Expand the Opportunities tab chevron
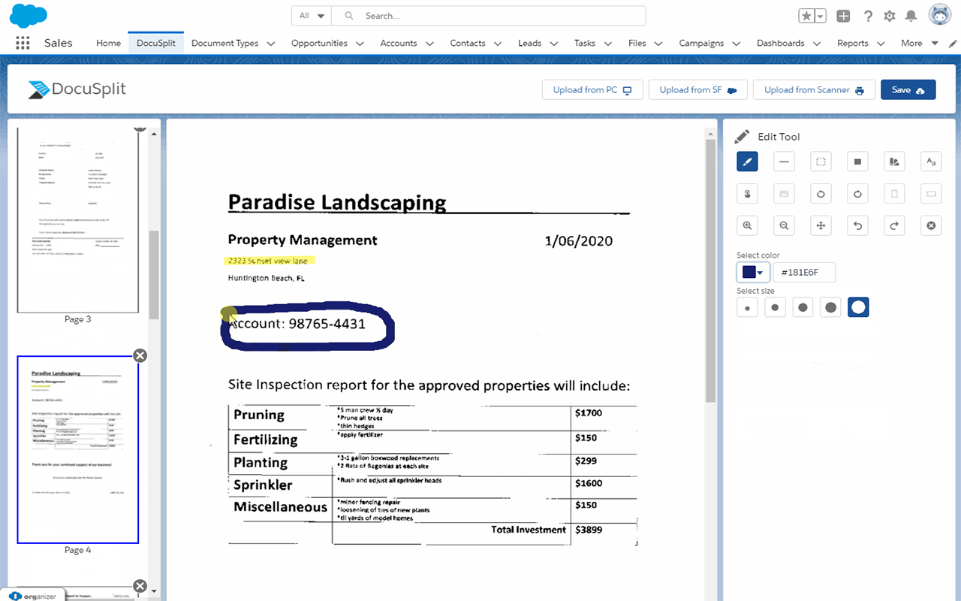The width and height of the screenshot is (961, 601). click(360, 44)
